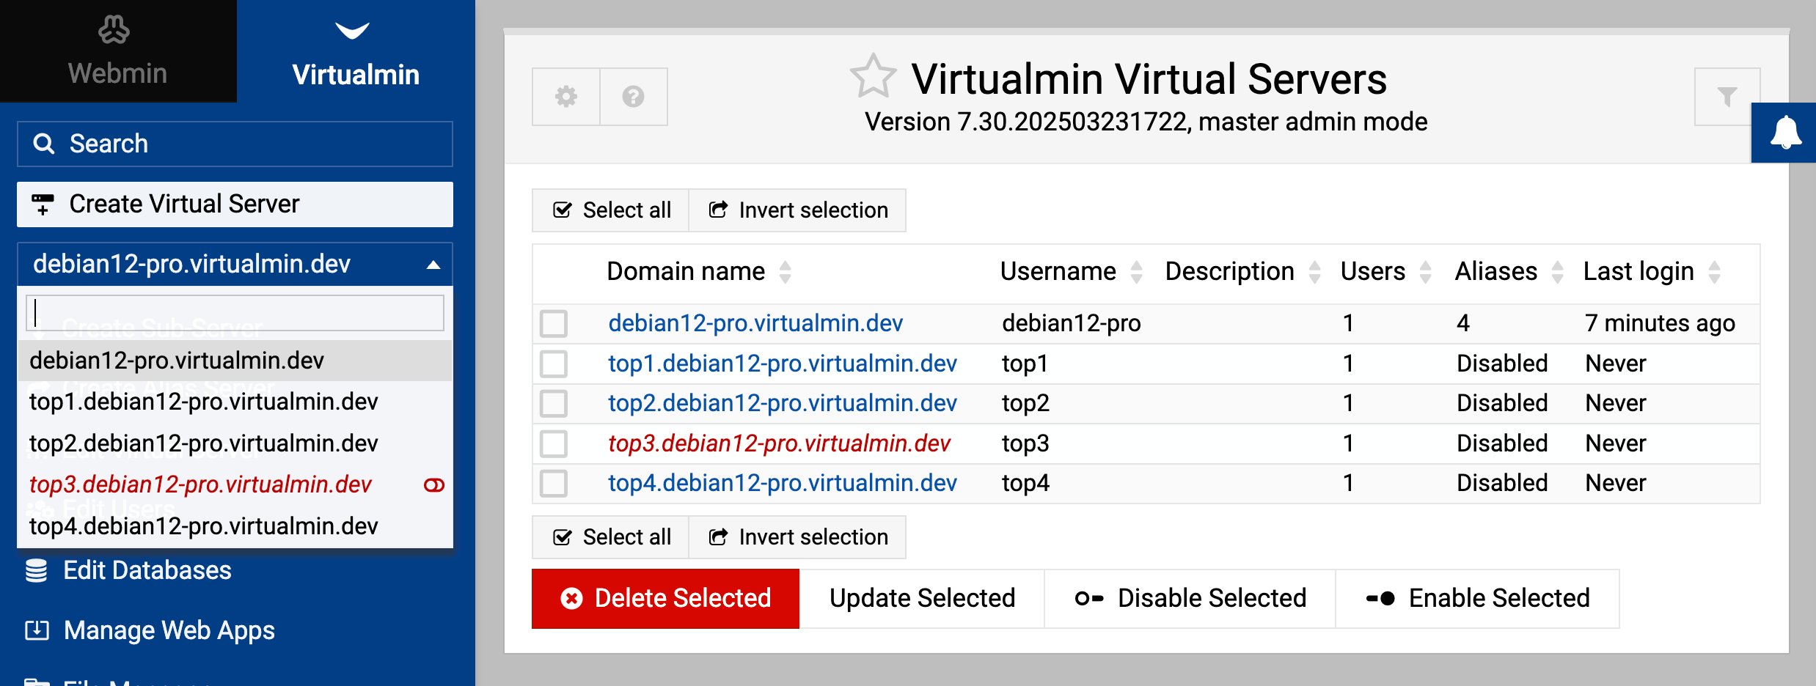Image resolution: width=1816 pixels, height=686 pixels.
Task: Click the Delete Selected button
Action: pyautogui.click(x=665, y=599)
